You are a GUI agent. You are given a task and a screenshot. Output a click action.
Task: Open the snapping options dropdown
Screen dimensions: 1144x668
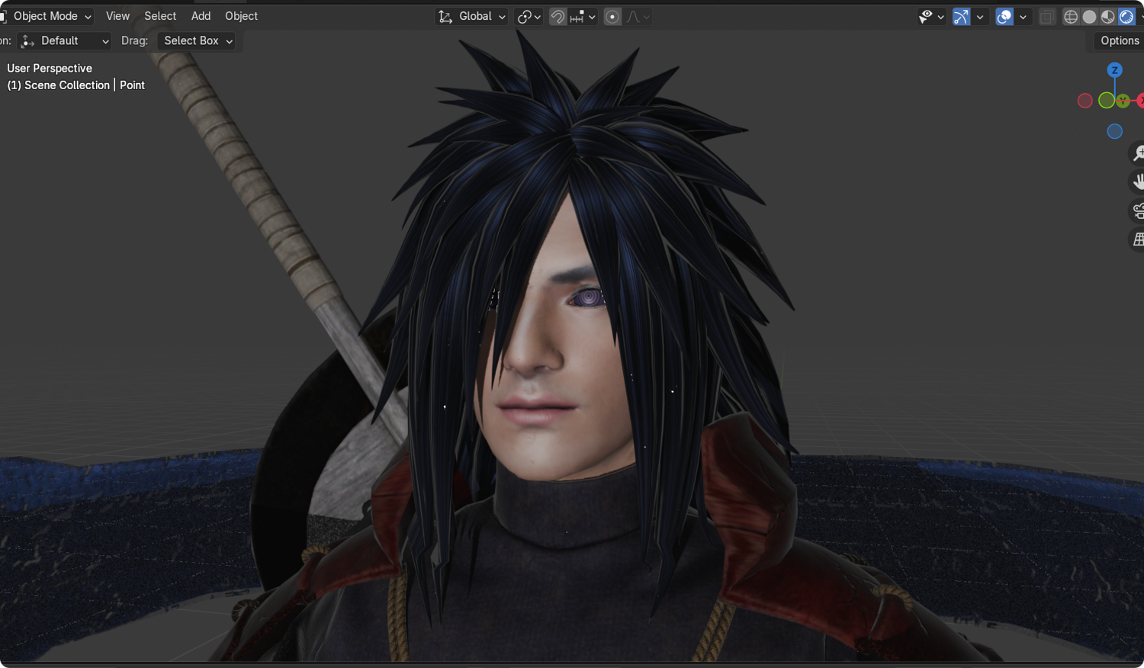(x=583, y=16)
